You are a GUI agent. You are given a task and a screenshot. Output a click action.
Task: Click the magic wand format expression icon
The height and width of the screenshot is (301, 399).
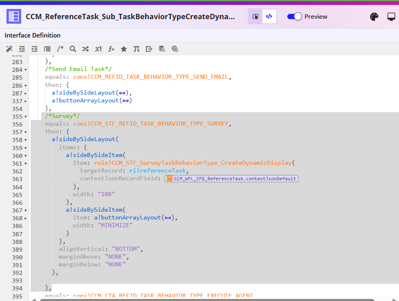pos(9,49)
